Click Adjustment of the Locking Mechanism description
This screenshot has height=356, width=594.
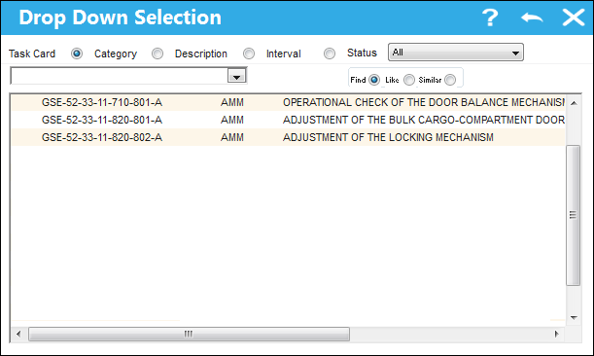pyautogui.click(x=388, y=137)
